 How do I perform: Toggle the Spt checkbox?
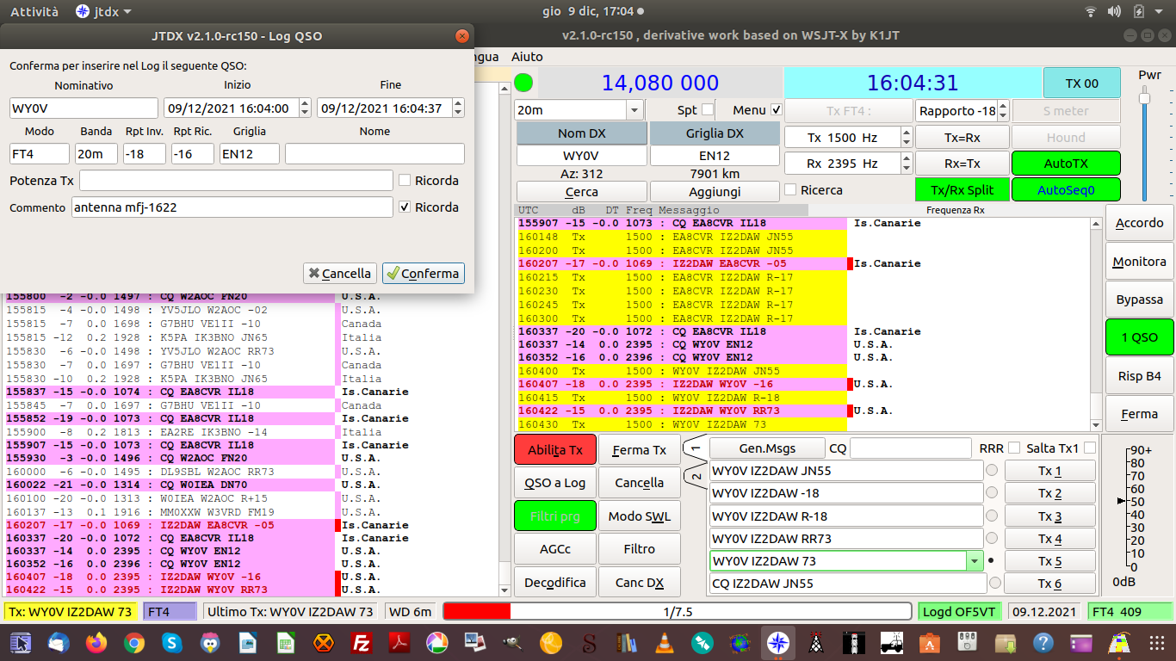click(x=708, y=110)
